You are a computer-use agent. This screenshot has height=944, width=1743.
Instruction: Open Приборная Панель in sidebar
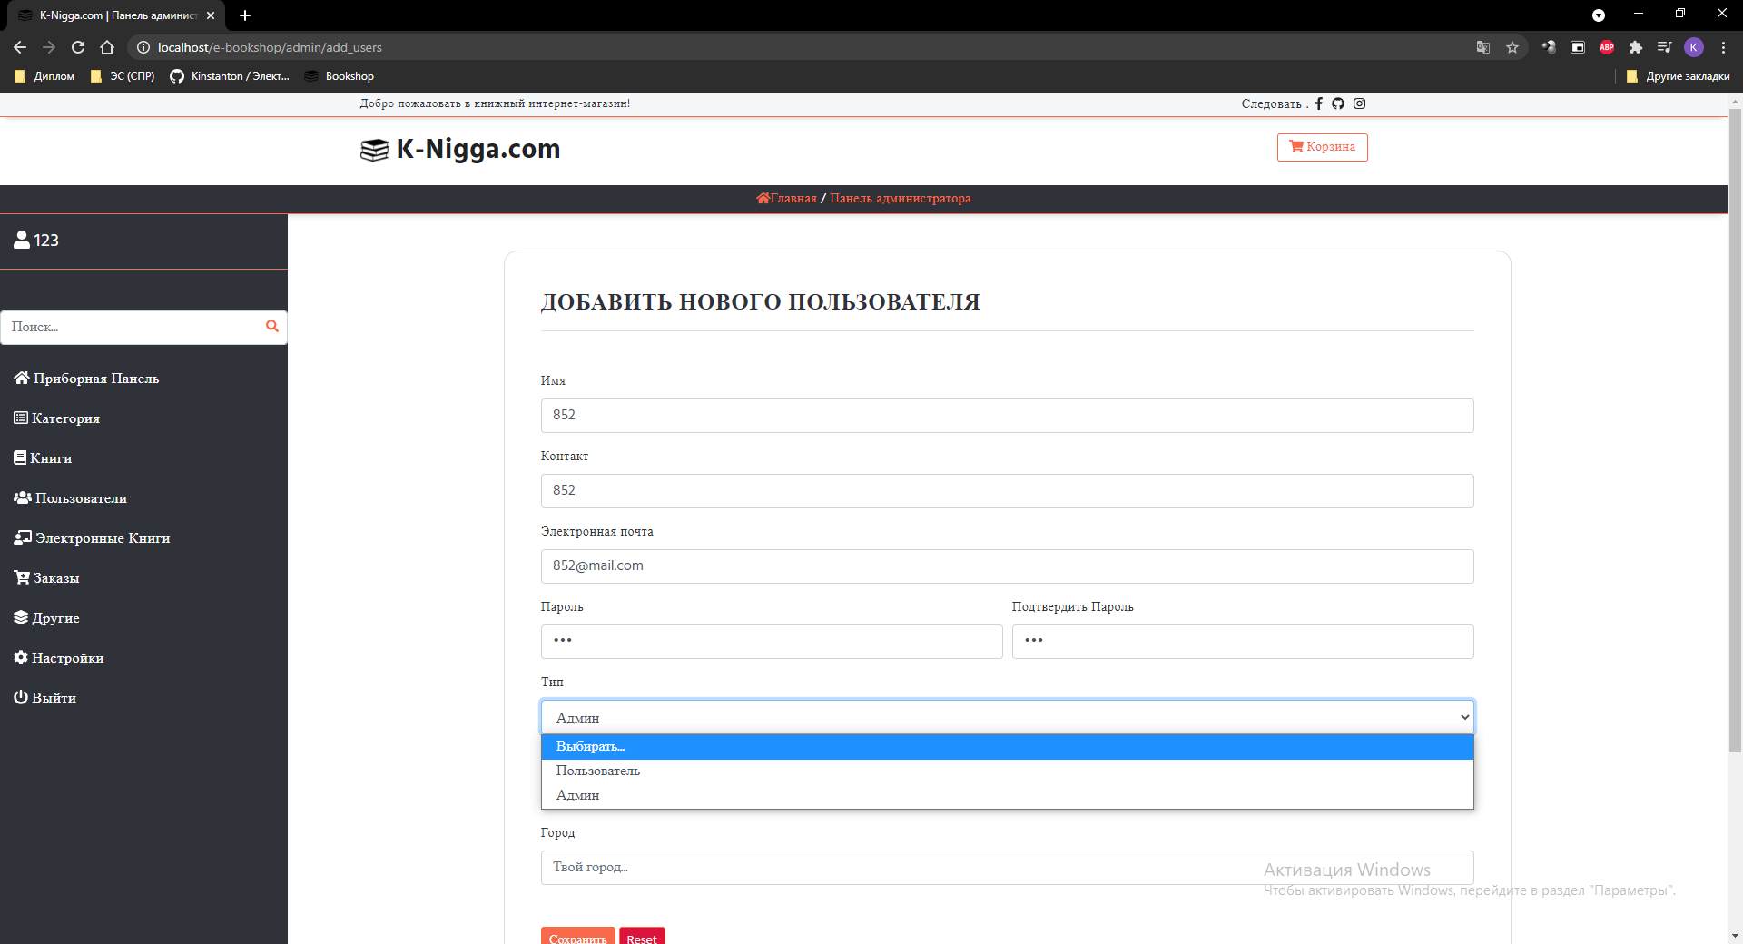click(x=86, y=379)
